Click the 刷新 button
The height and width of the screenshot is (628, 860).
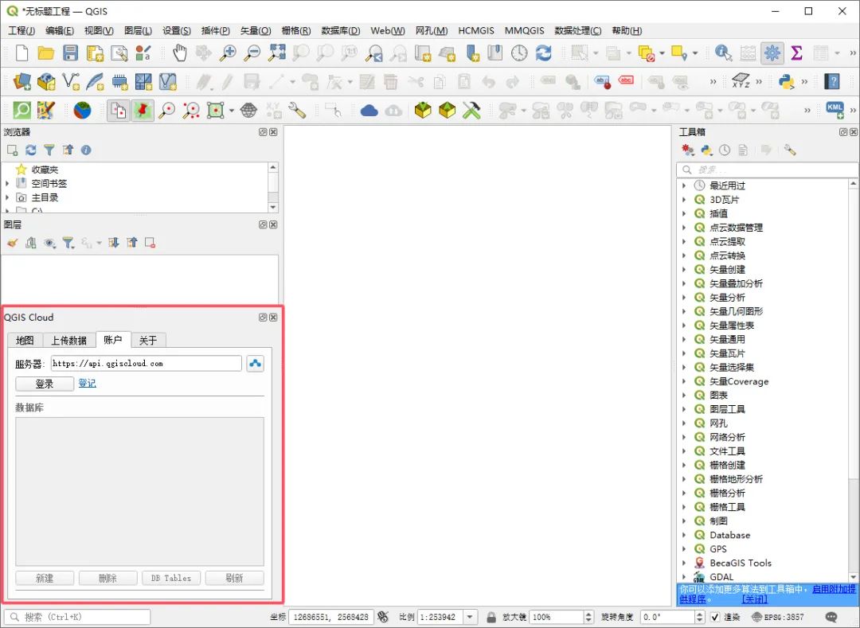click(x=234, y=578)
